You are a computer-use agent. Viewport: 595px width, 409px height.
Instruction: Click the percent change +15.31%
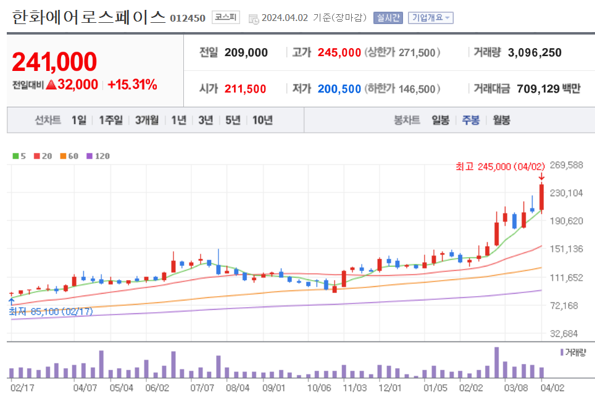point(133,85)
